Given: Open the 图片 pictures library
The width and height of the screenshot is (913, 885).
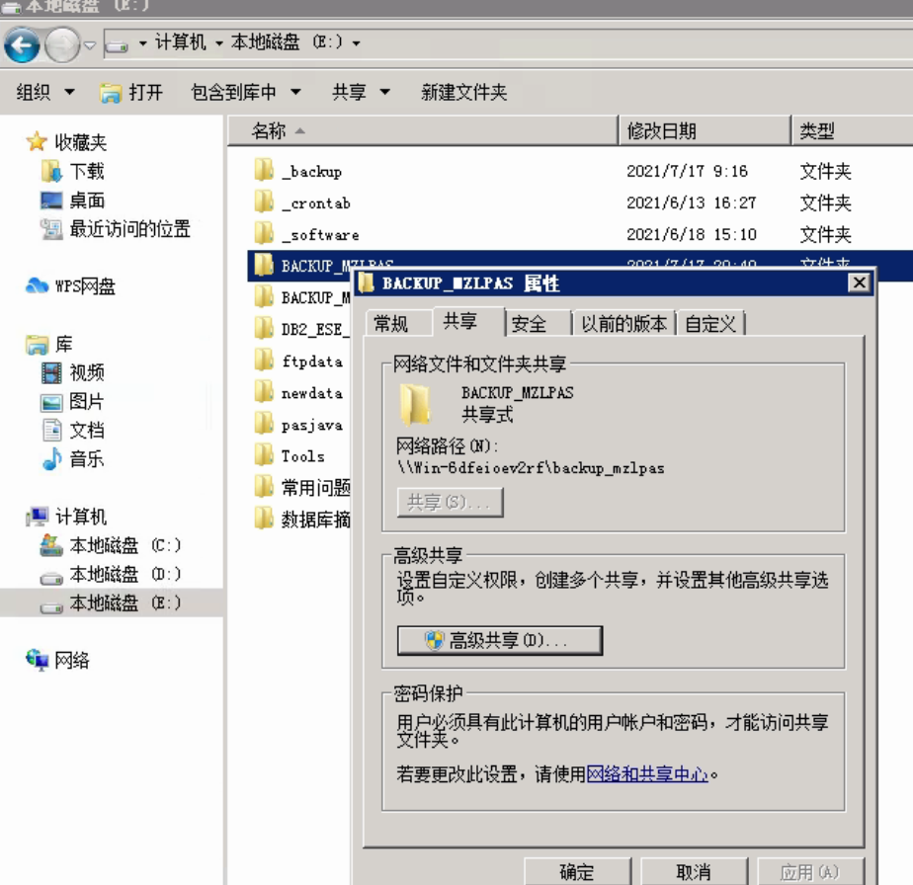Looking at the screenshot, I should (x=86, y=402).
